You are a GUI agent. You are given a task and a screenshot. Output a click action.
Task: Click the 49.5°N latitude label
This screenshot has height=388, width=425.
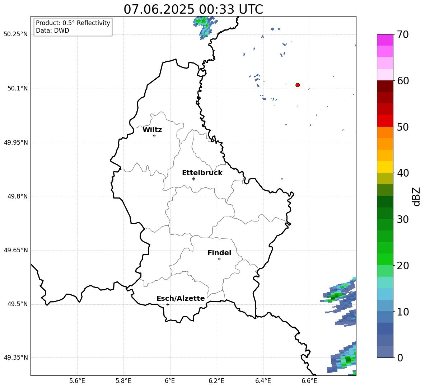click(x=18, y=304)
